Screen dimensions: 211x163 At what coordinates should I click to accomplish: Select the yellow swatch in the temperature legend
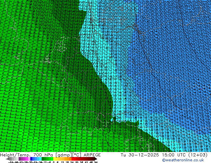click(54, 159)
